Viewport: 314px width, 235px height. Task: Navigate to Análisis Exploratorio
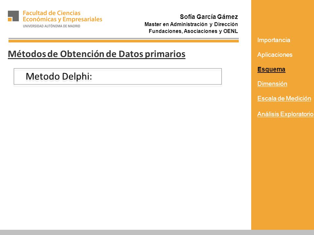[285, 114]
